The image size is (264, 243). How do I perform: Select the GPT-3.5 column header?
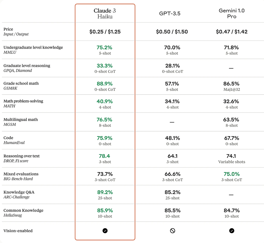tap(170, 13)
